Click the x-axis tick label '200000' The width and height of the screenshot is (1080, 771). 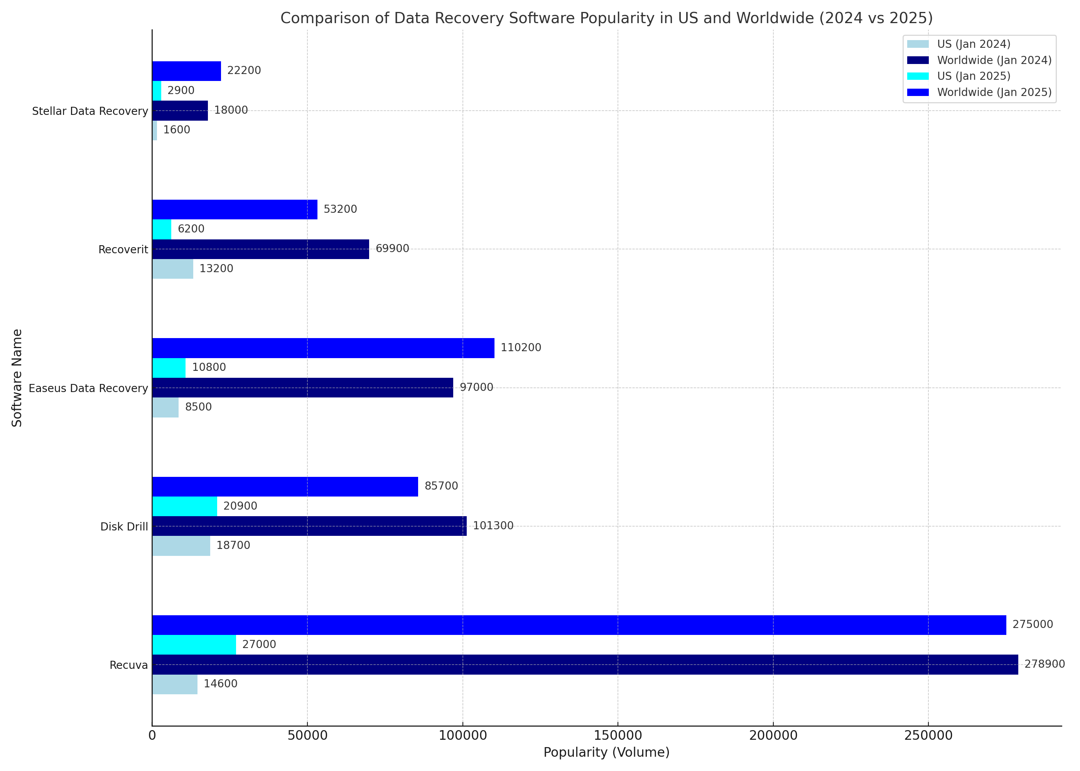(x=773, y=736)
